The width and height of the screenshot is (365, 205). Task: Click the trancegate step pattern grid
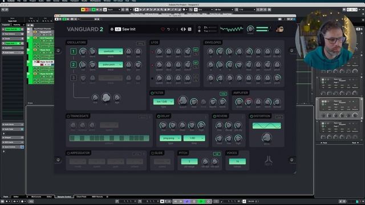click(109, 138)
